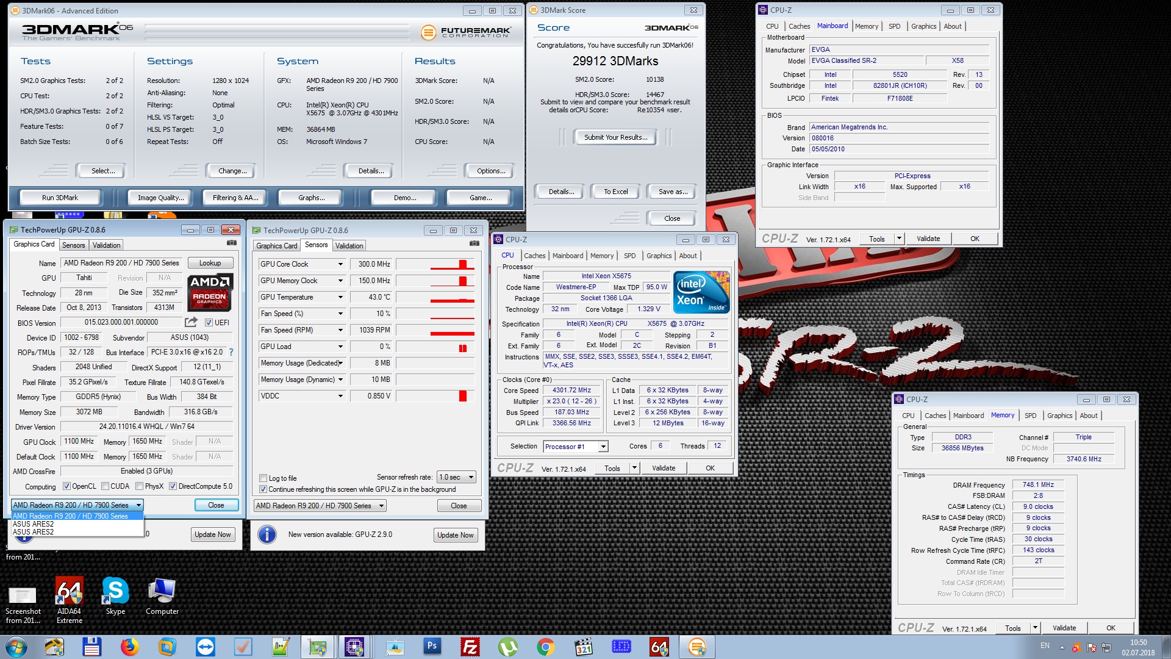The height and width of the screenshot is (659, 1171).
Task: Click the GPU Core Clock sensor graph
Action: click(x=435, y=264)
